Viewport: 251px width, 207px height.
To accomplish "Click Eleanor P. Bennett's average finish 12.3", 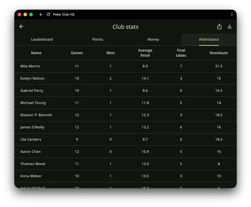I will (x=145, y=115).
